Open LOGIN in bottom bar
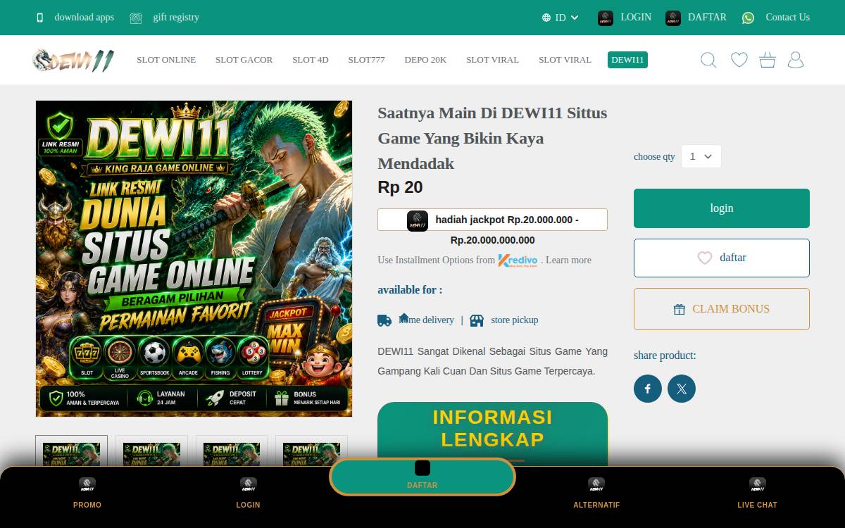 click(x=248, y=493)
